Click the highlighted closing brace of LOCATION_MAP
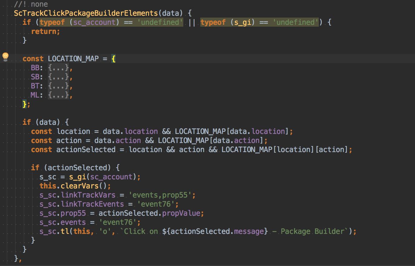 tap(25, 104)
